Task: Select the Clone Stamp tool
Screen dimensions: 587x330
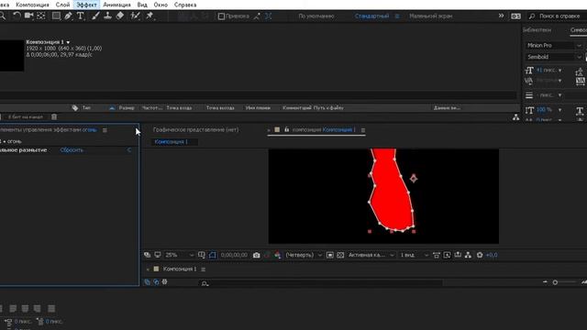Action: [x=108, y=16]
